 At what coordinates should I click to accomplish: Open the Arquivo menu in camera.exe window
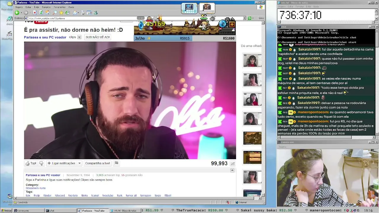coord(282,147)
